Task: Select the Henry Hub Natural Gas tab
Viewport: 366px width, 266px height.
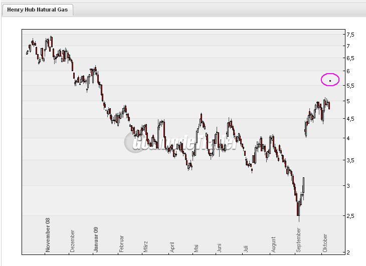Action: tap(37, 10)
